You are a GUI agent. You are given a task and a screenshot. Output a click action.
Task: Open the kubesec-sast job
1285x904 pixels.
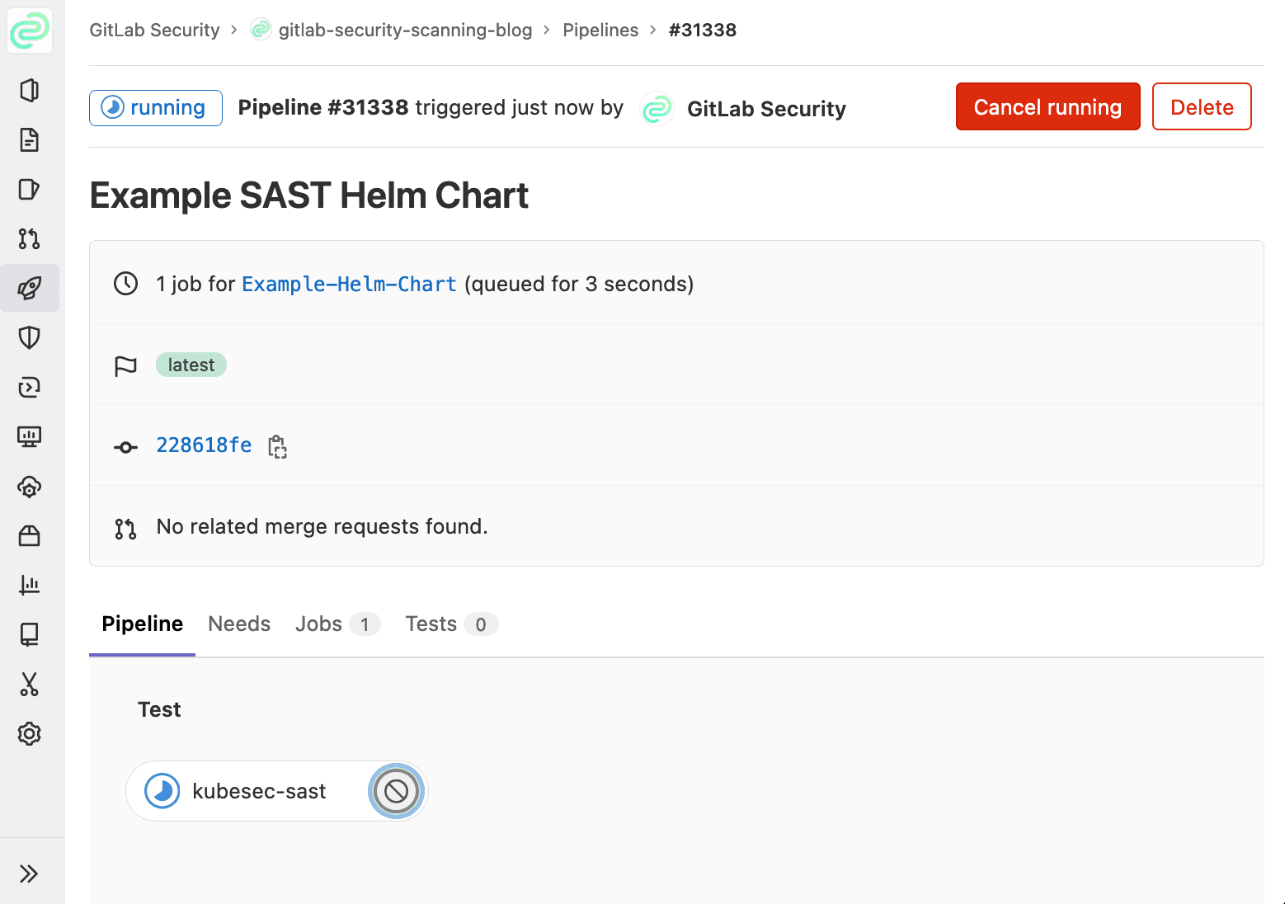(259, 791)
